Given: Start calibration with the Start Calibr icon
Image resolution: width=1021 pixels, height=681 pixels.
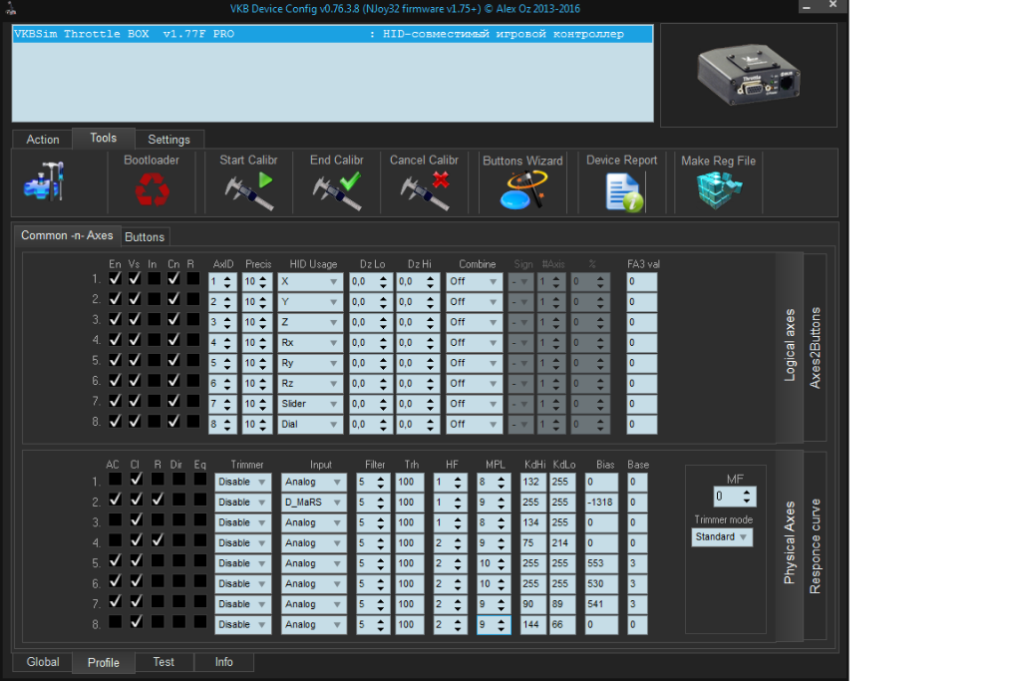Looking at the screenshot, I should tap(248, 190).
